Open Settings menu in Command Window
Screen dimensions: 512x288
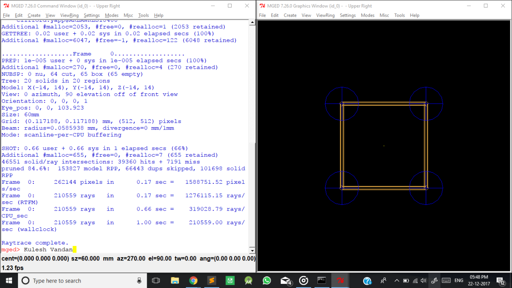point(92,15)
